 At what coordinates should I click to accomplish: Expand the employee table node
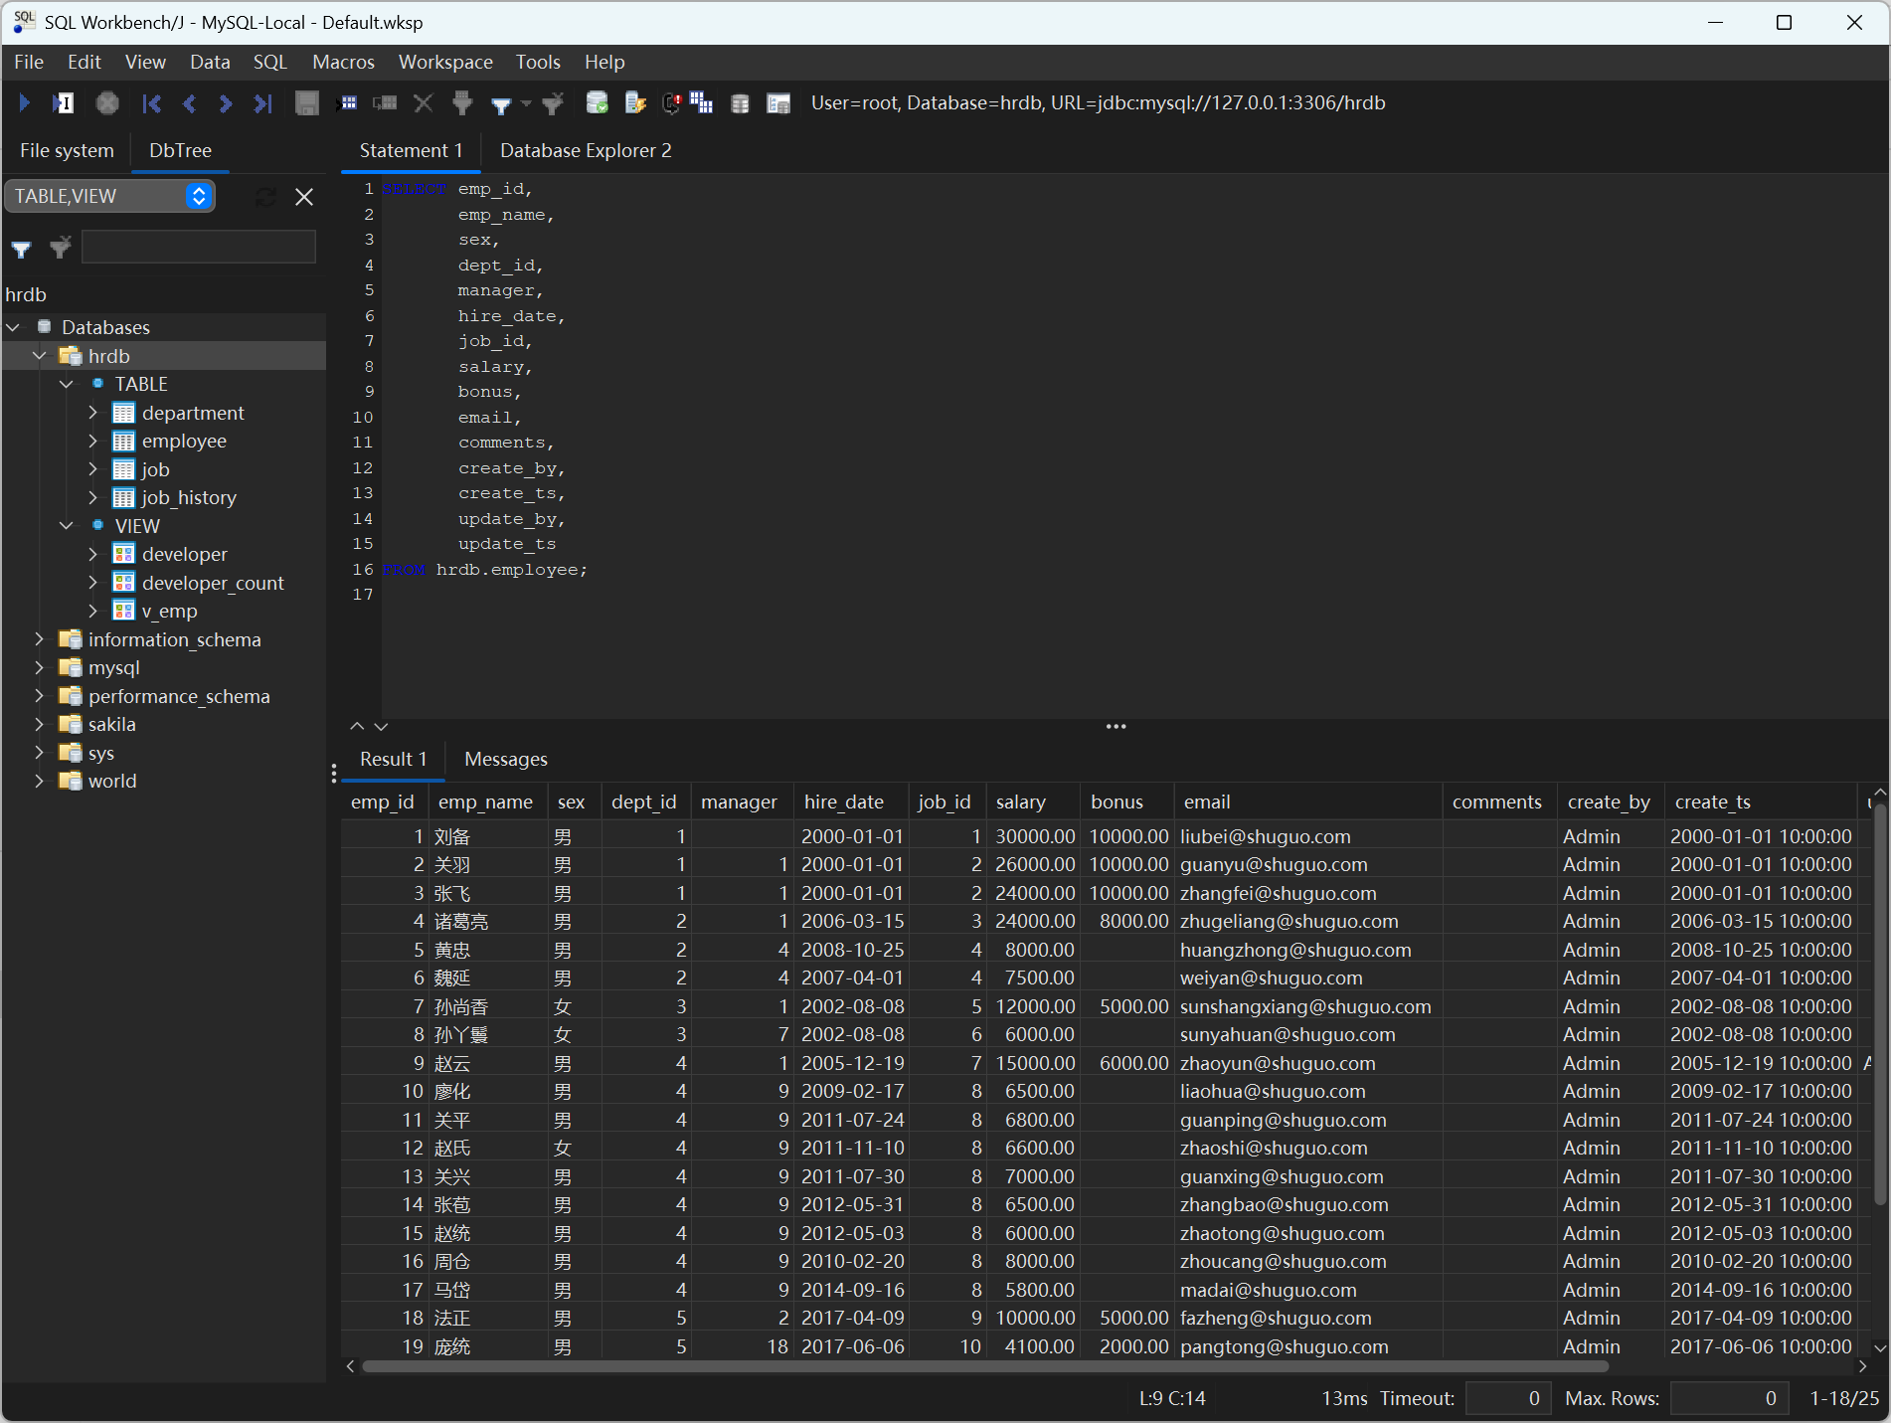point(93,441)
